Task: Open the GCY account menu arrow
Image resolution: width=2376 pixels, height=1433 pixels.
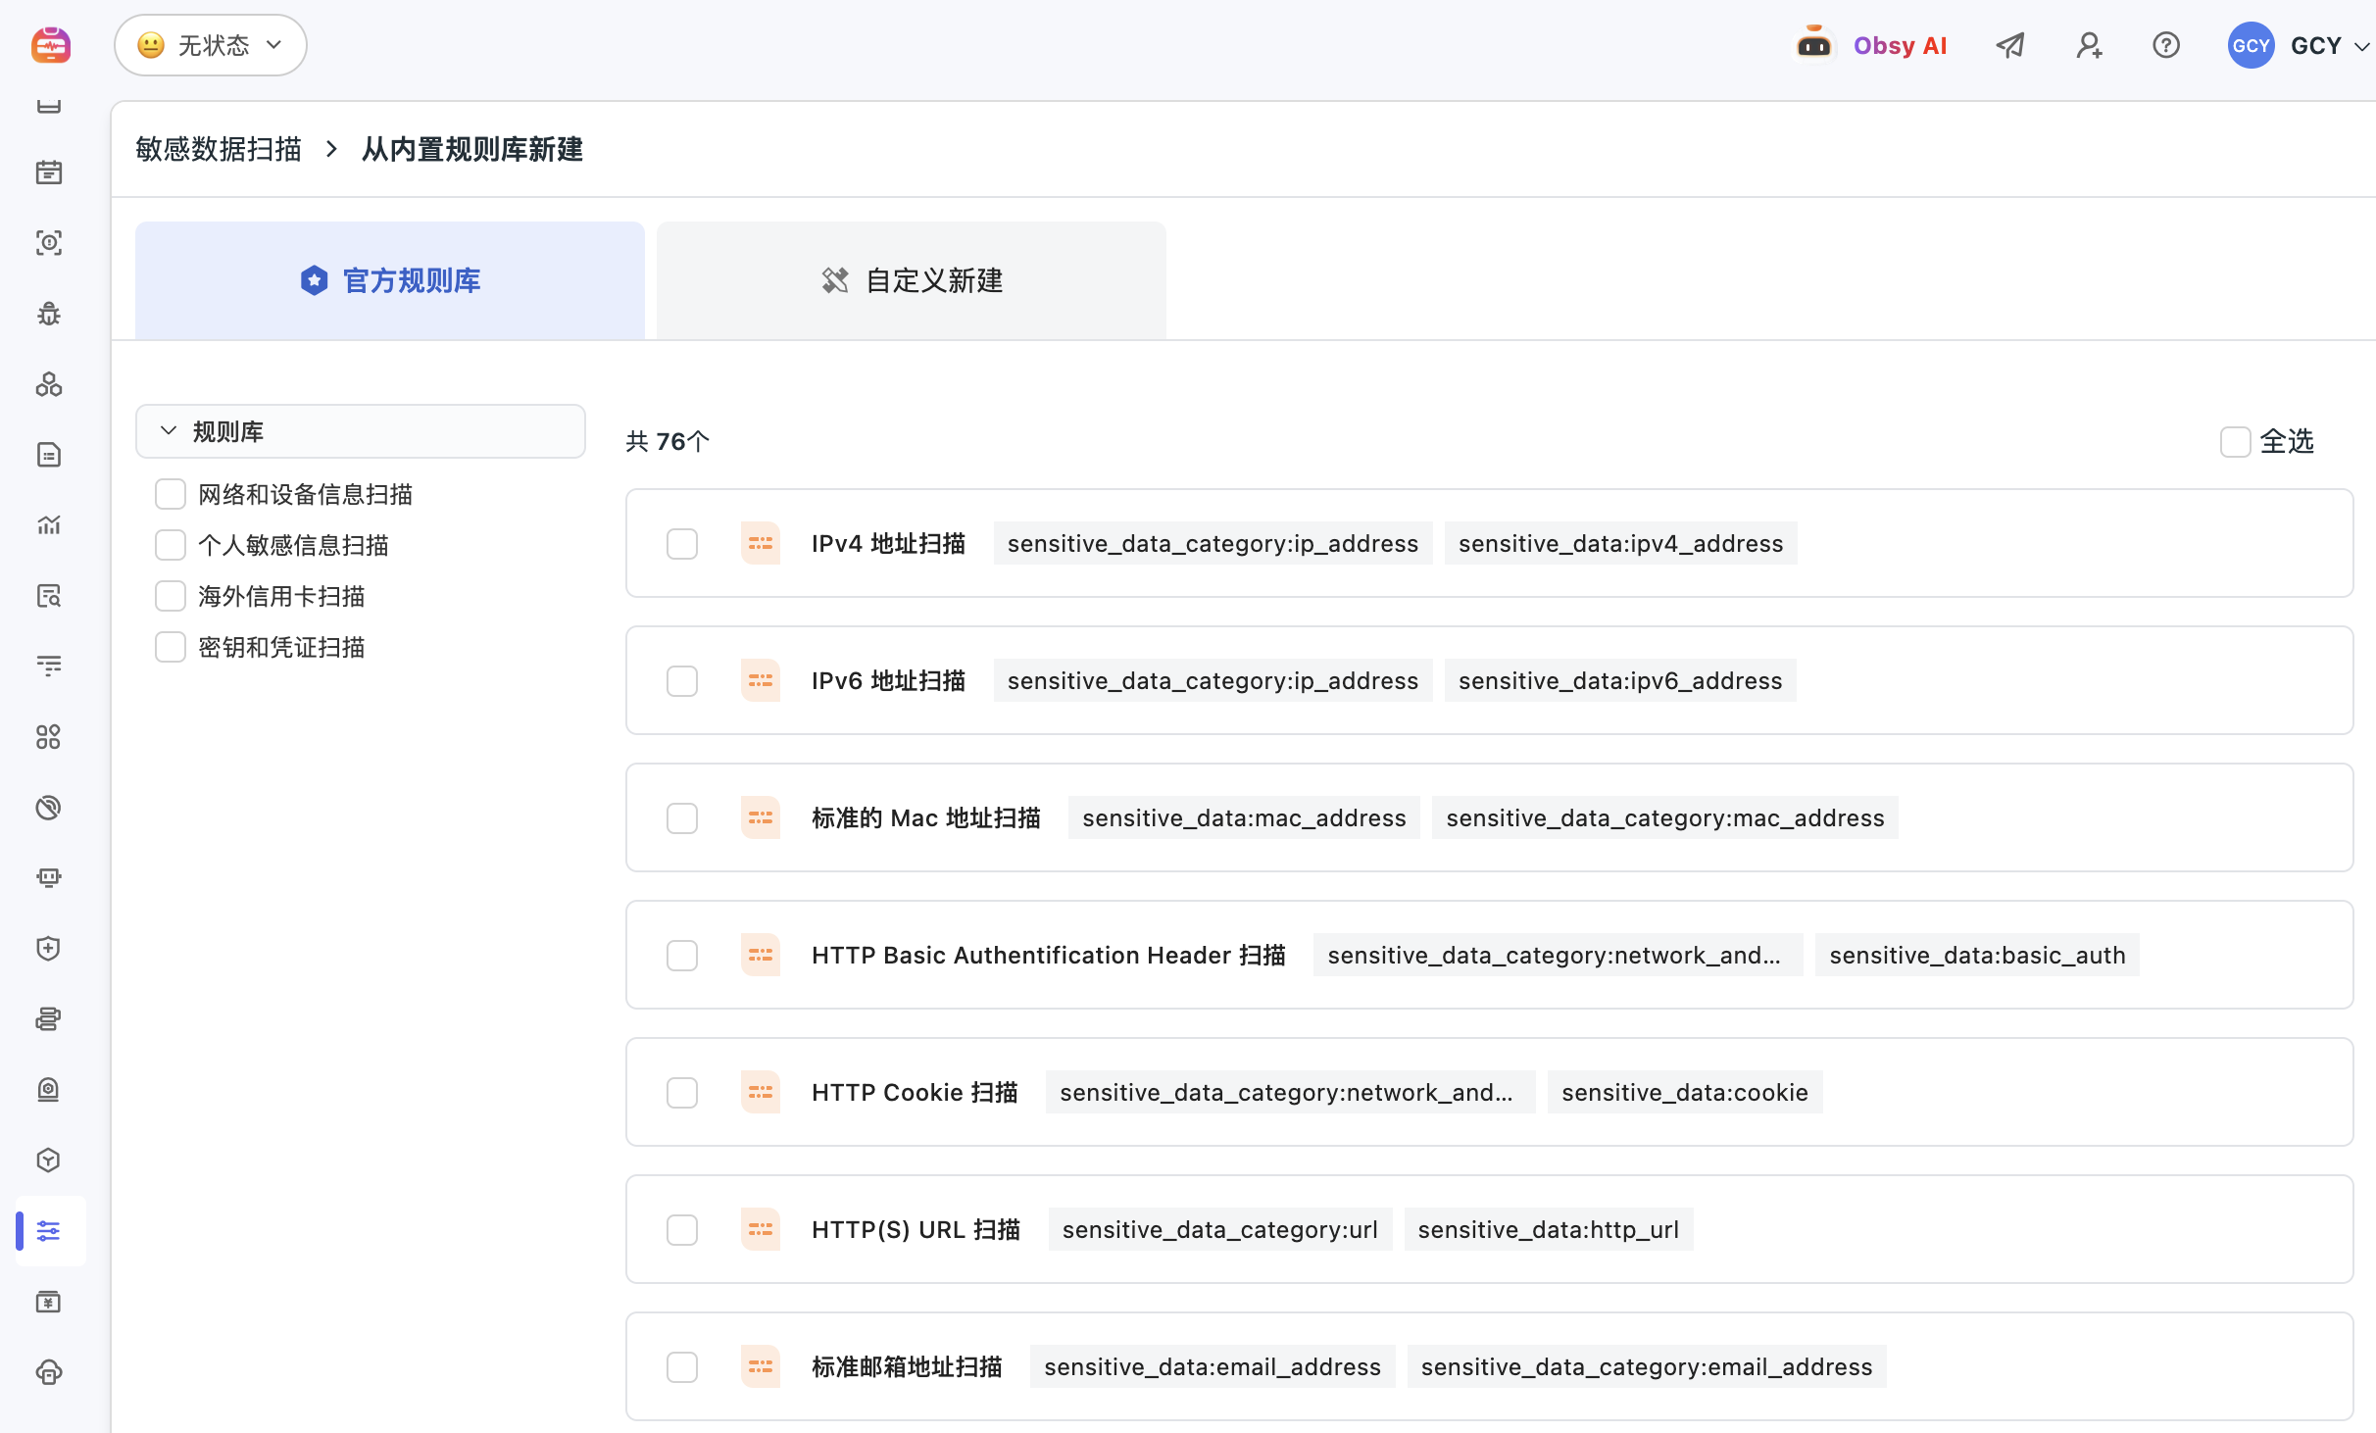Action: tap(2362, 47)
